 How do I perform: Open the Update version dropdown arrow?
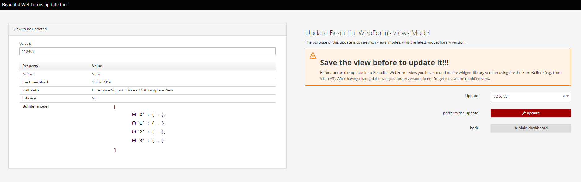click(568, 96)
